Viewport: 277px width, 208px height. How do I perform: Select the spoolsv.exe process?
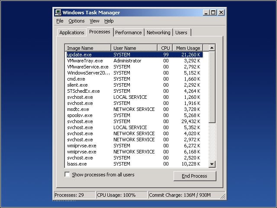(x=135, y=115)
